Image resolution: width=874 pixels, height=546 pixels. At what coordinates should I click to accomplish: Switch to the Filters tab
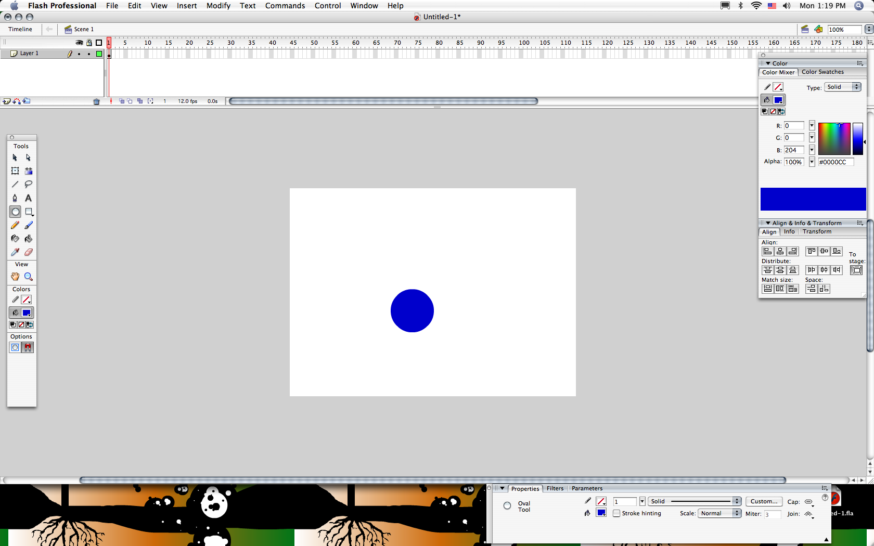(555, 489)
